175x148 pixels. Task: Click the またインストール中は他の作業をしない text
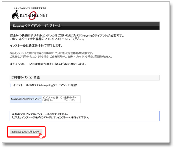pyautogui.click(x=48, y=64)
